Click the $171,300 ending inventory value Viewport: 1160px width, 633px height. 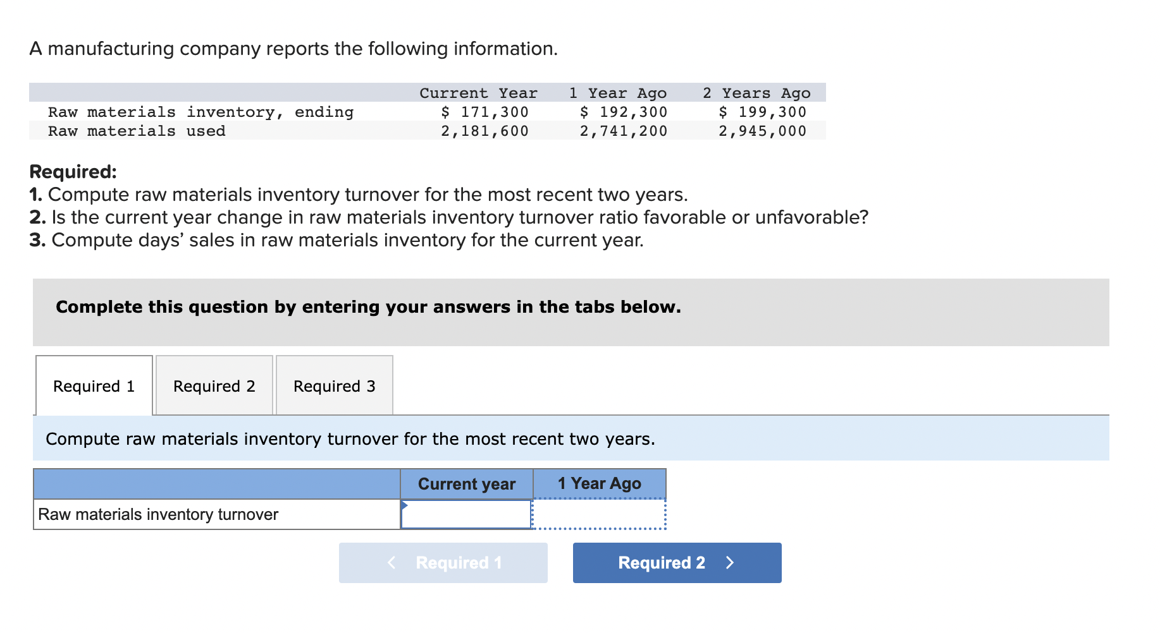tap(484, 112)
